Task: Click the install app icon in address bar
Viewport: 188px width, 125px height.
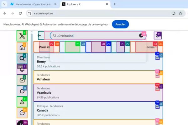Action: pyautogui.click(x=174, y=13)
